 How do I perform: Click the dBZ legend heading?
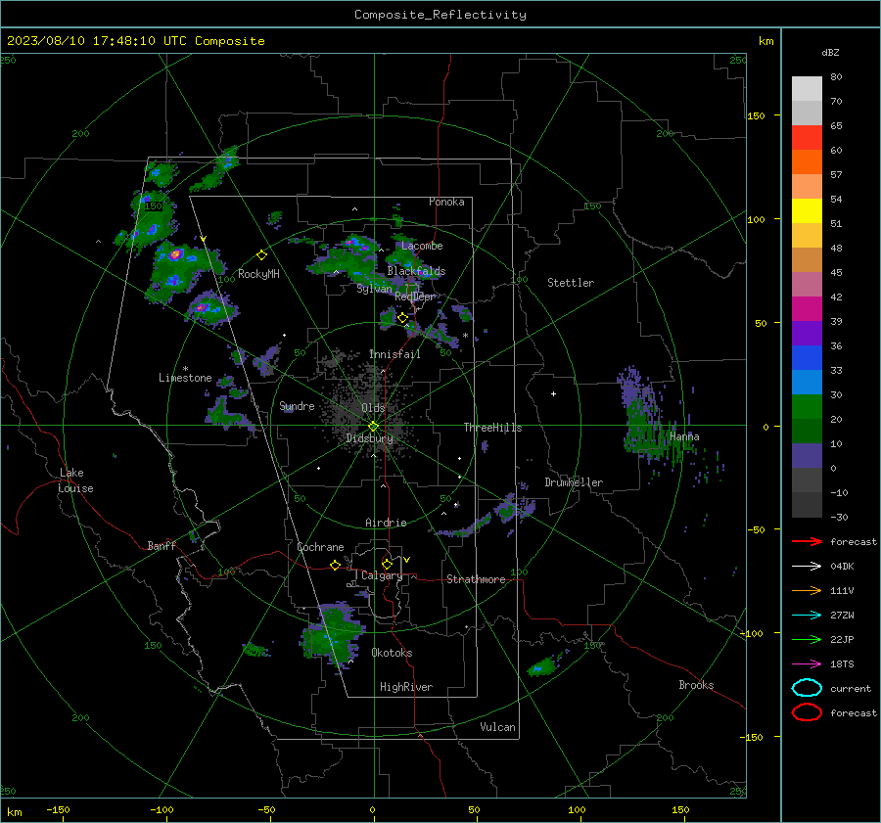(x=830, y=52)
